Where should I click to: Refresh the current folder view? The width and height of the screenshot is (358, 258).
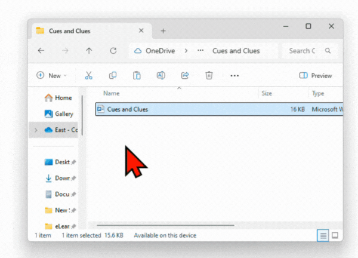point(113,51)
